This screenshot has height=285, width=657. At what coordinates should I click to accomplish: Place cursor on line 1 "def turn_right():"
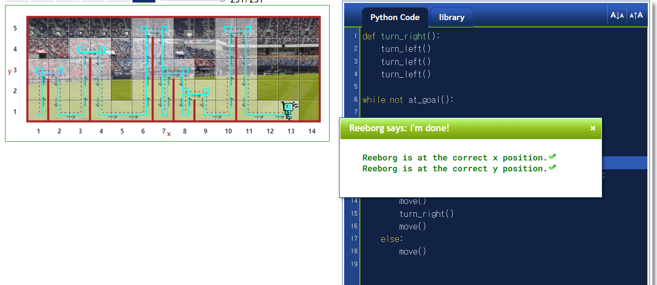(401, 36)
